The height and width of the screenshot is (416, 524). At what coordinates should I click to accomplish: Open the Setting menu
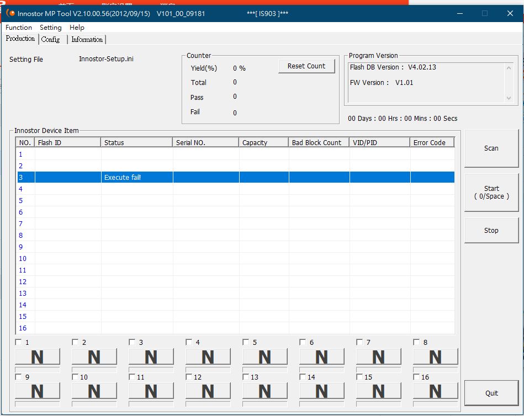pyautogui.click(x=50, y=28)
